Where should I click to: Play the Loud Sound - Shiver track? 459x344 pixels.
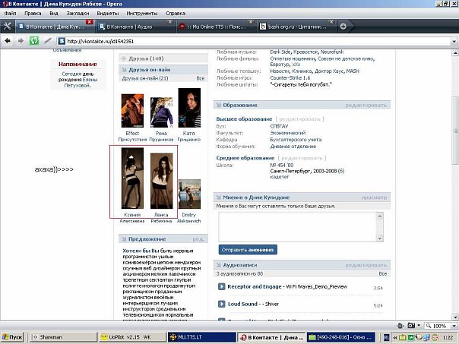[222, 304]
